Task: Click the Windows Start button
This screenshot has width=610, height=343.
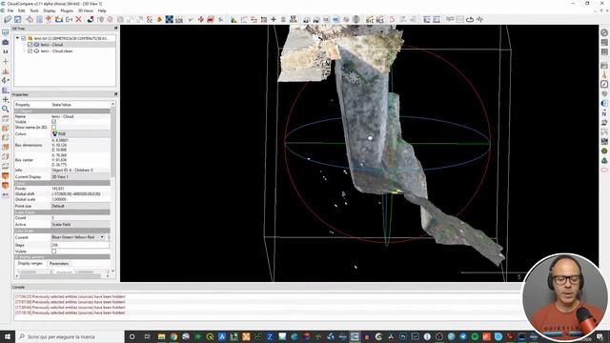Action: click(8, 336)
